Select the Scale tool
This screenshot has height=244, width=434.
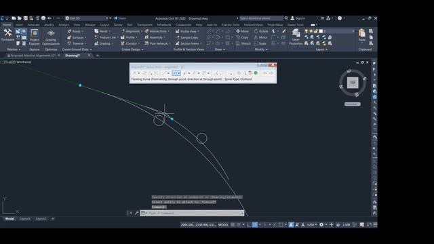tap(260, 43)
